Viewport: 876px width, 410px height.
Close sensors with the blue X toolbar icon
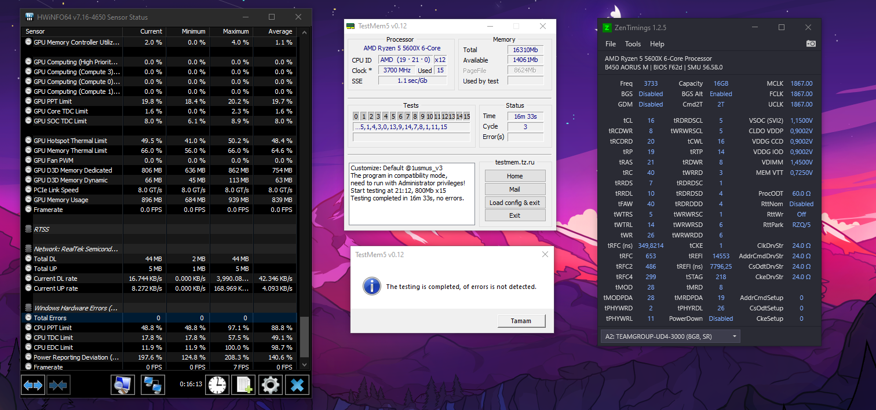pos(297,385)
